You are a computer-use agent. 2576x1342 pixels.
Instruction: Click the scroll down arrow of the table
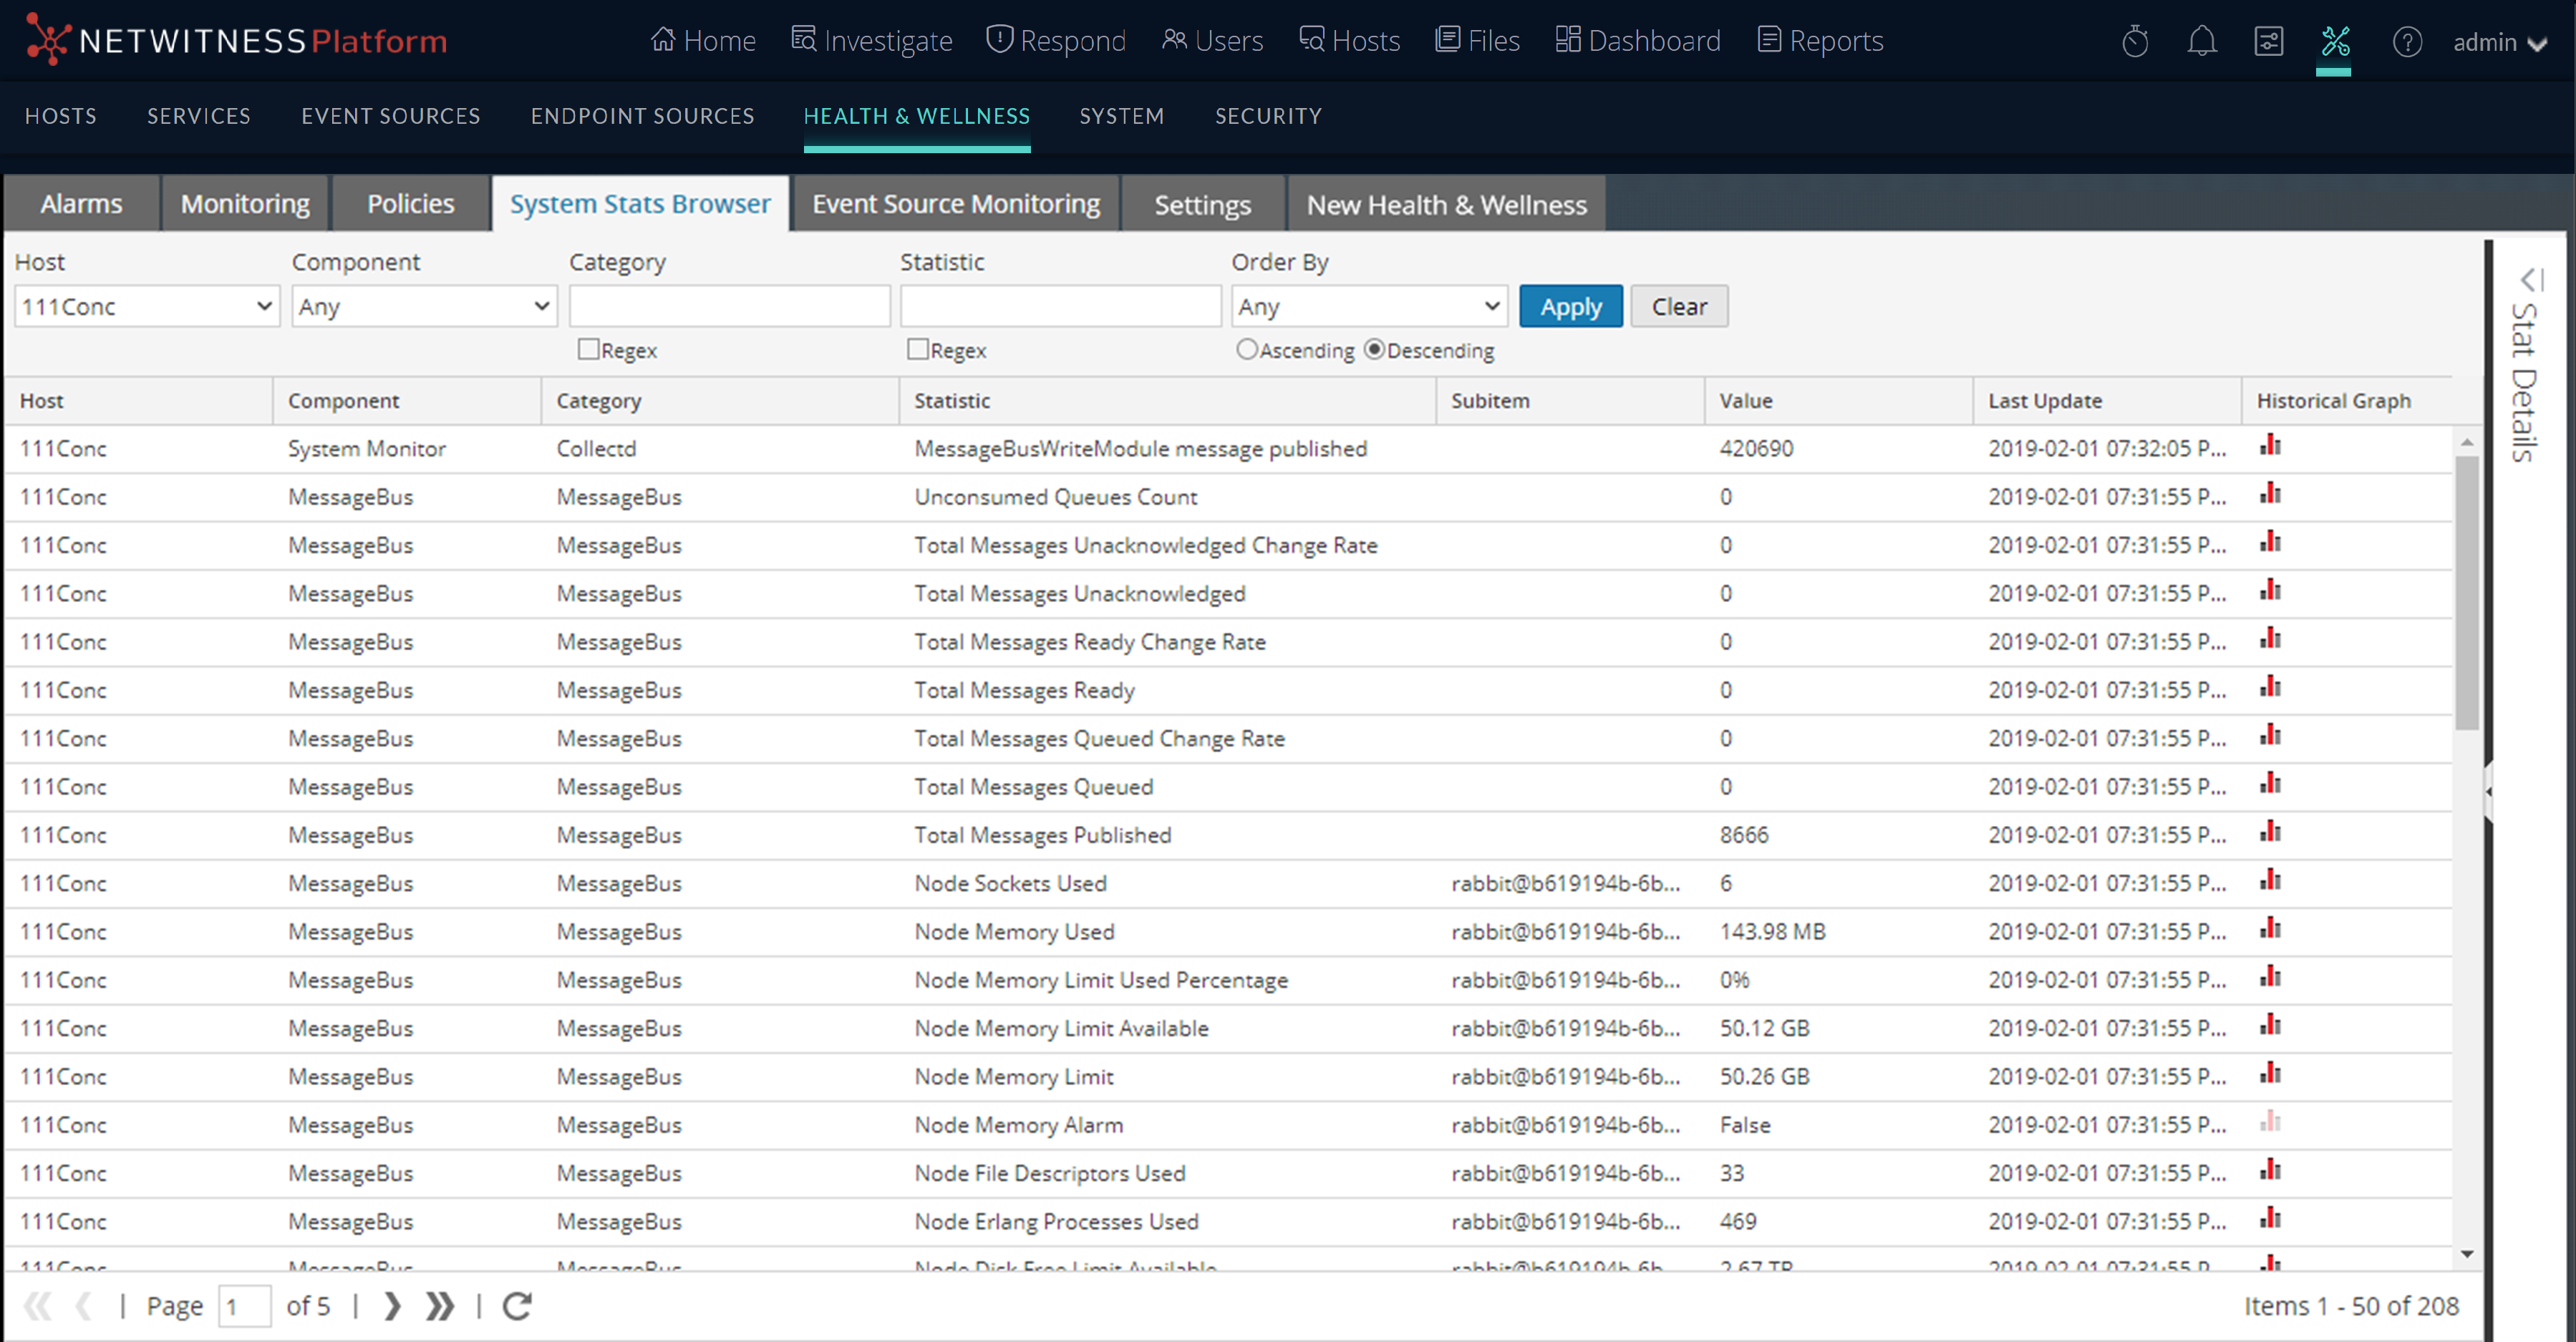(2466, 1253)
